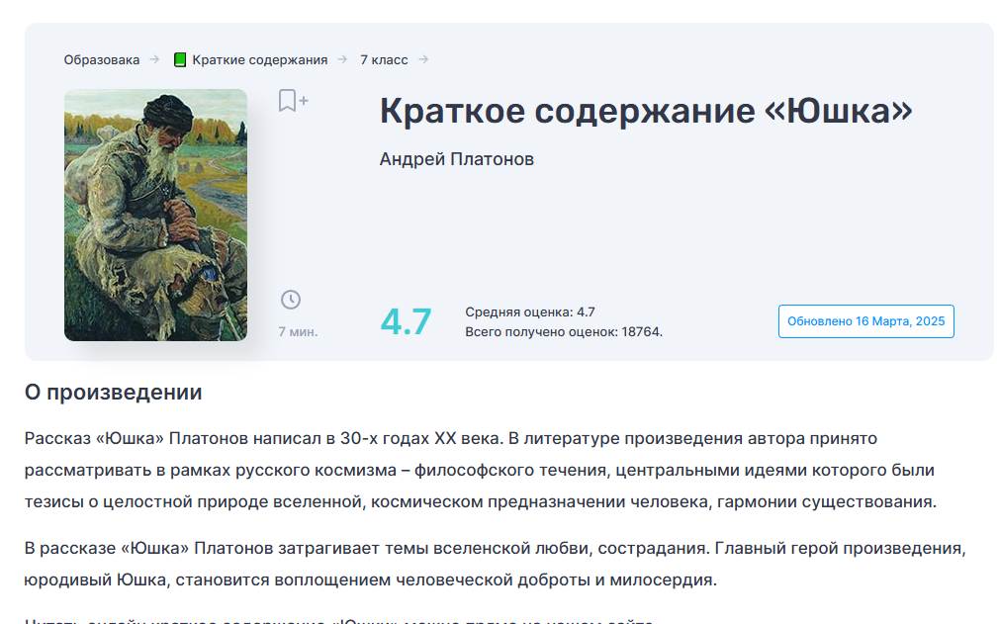This screenshot has width=999, height=624.
Task: Go to Краткие содержания breadcrumb
Action: pos(259,60)
